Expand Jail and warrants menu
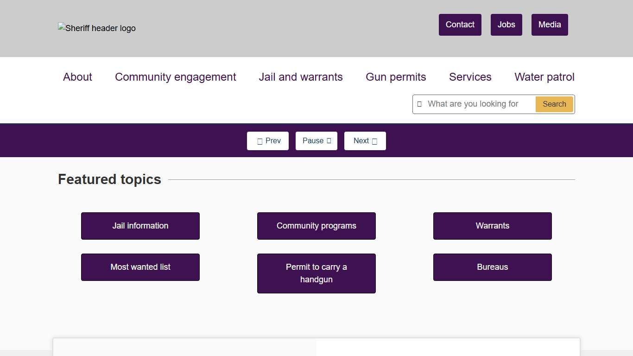This screenshot has height=356, width=633. (x=301, y=77)
